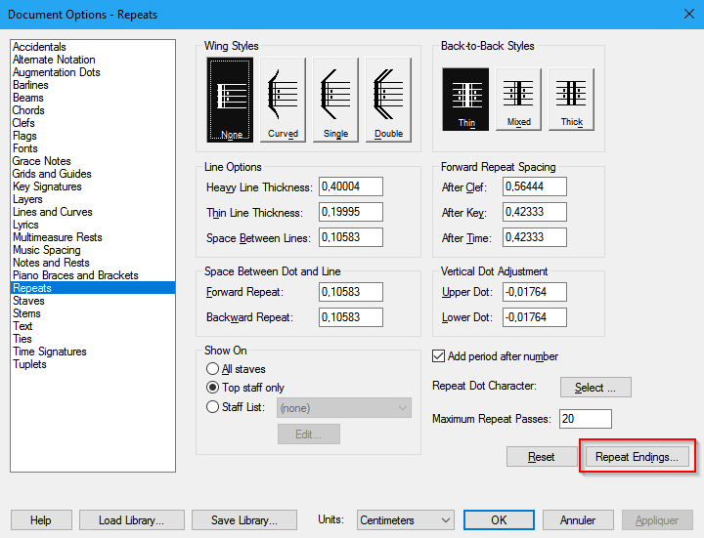Go to Tuplets in the category list

(x=29, y=364)
